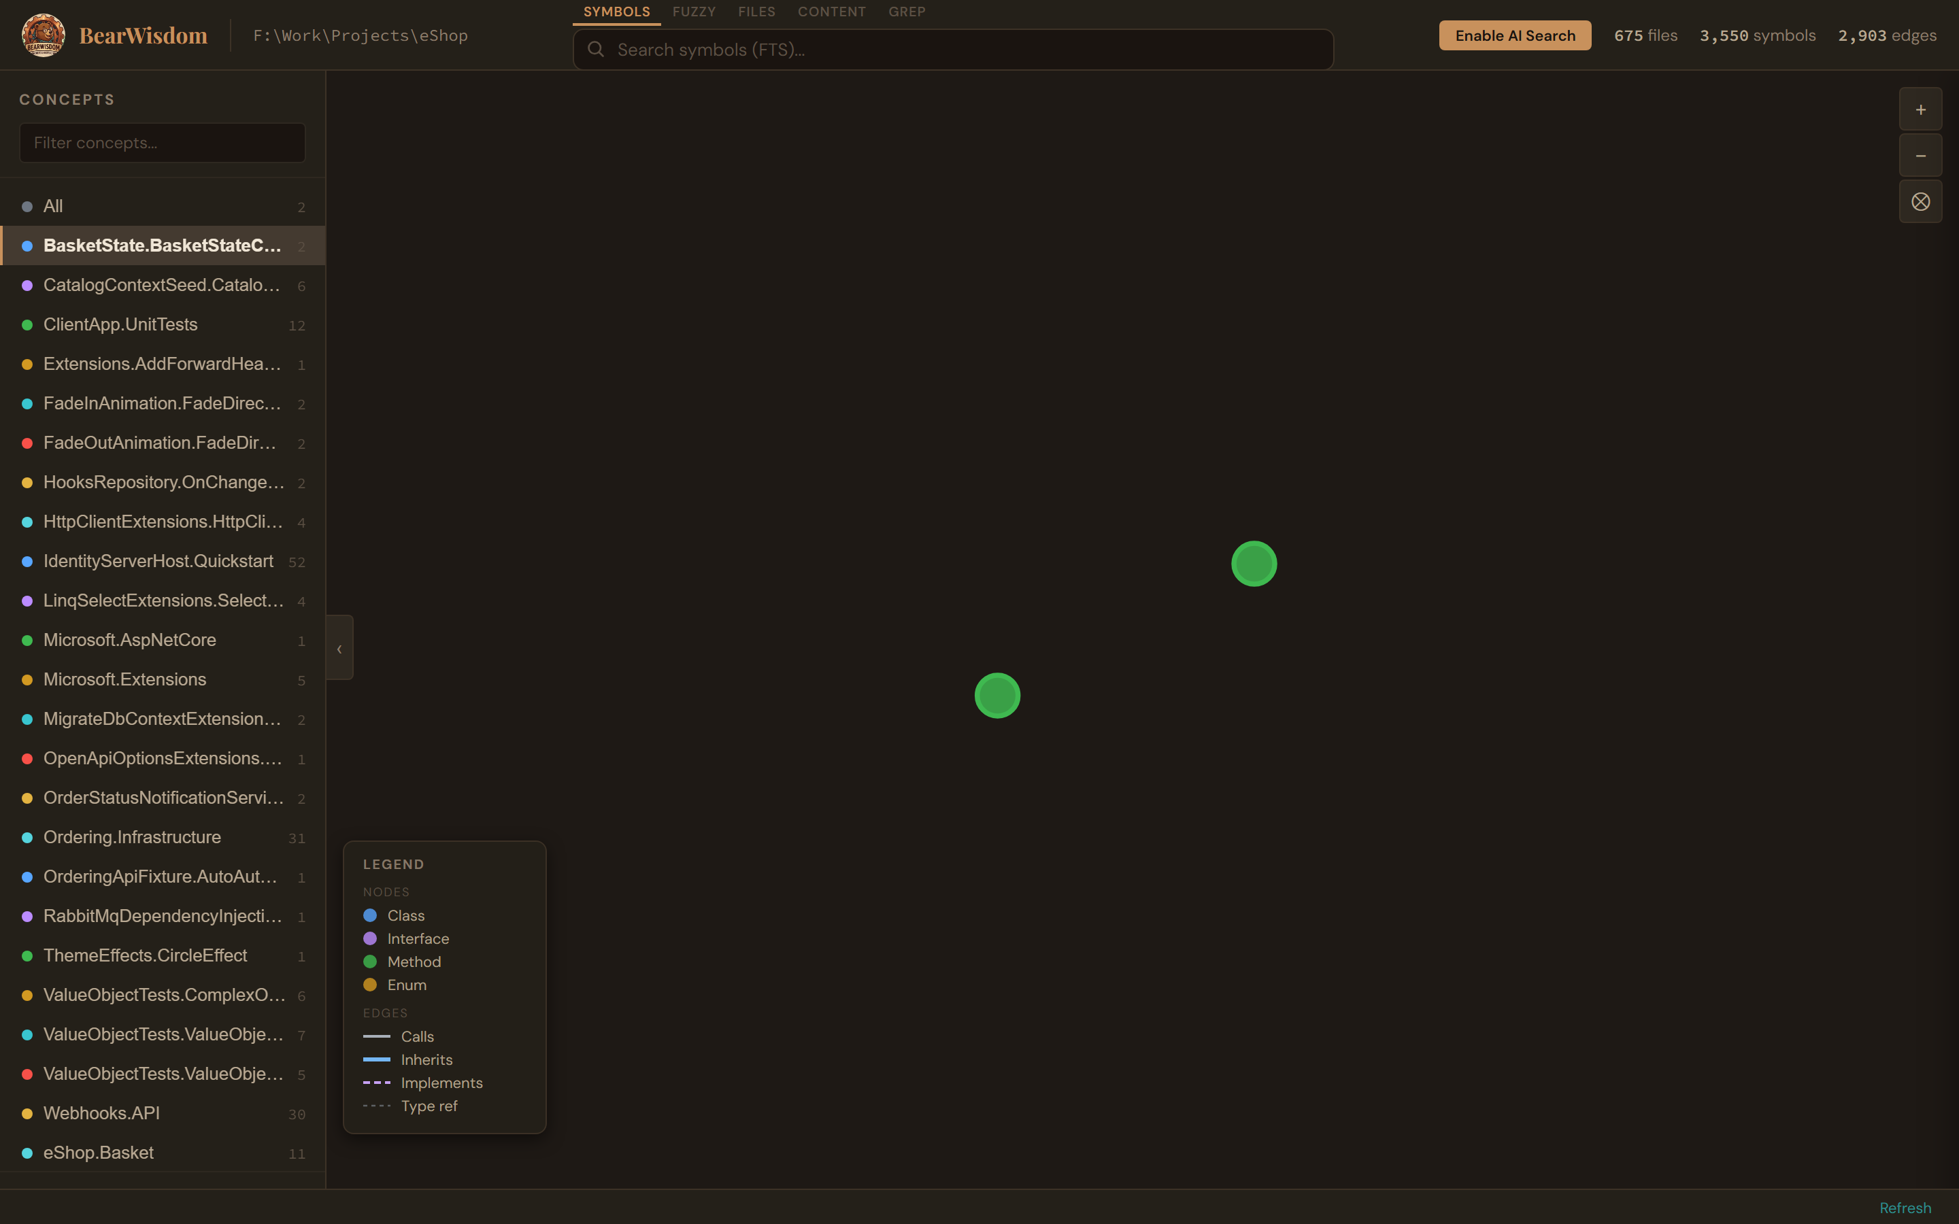The width and height of the screenshot is (1959, 1224).
Task: Click the magnifier icon in search bar
Action: click(x=597, y=50)
